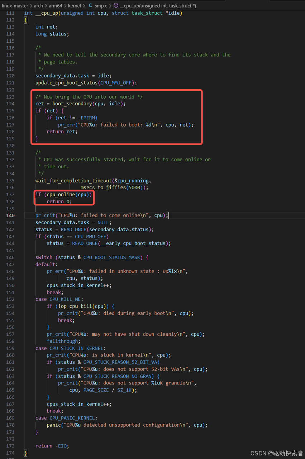
Task: Click the -EPERM constant
Action: [87, 118]
